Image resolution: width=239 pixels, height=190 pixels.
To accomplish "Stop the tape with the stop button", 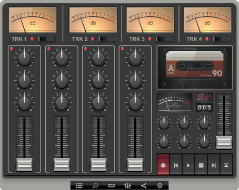I will pos(201,165).
